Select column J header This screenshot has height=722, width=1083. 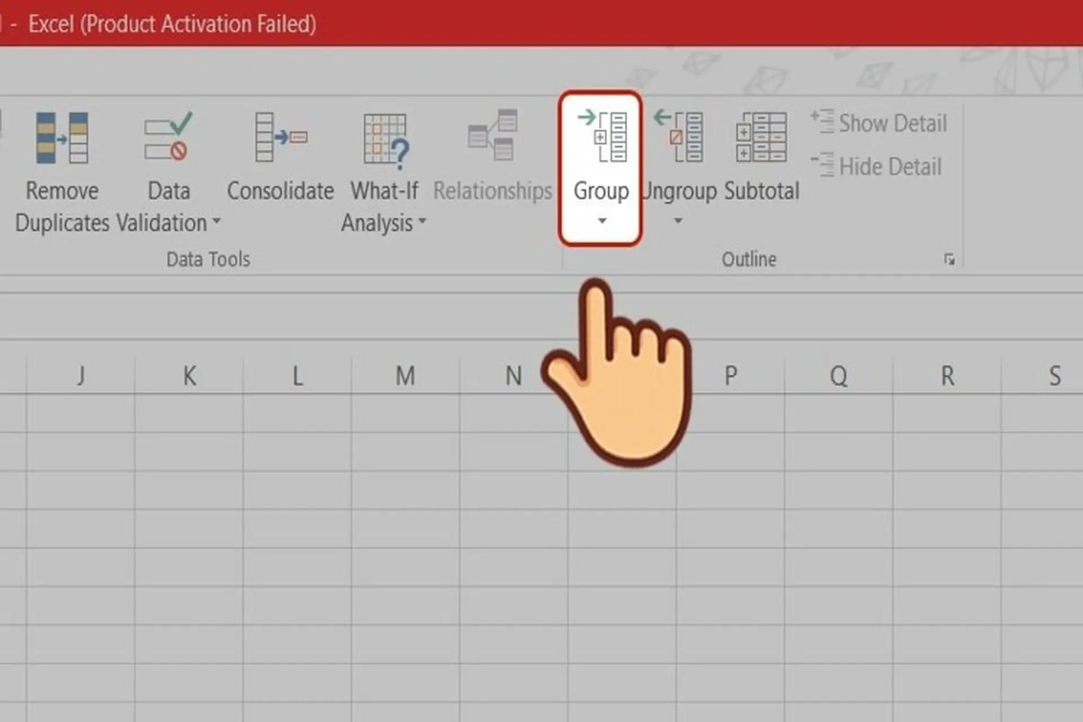[x=81, y=376]
